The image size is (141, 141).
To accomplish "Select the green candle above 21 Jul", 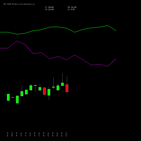I will tap(49, 92).
